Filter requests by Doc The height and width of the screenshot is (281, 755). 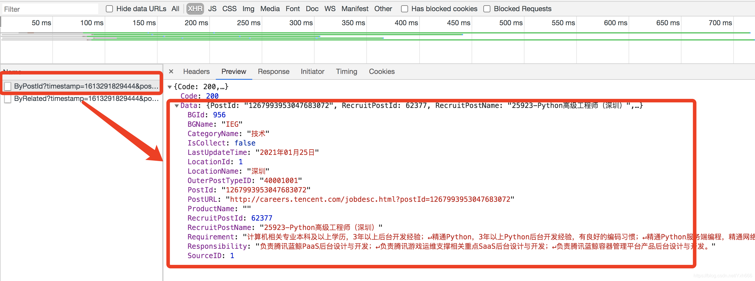[x=312, y=9]
